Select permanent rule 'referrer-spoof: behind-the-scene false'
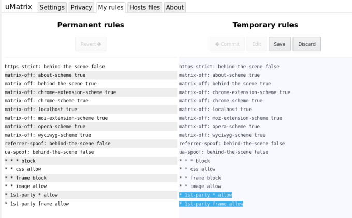The height and width of the screenshot is (218, 352). pyautogui.click(x=91, y=144)
